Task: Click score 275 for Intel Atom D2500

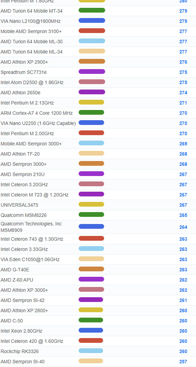Action: click(183, 82)
